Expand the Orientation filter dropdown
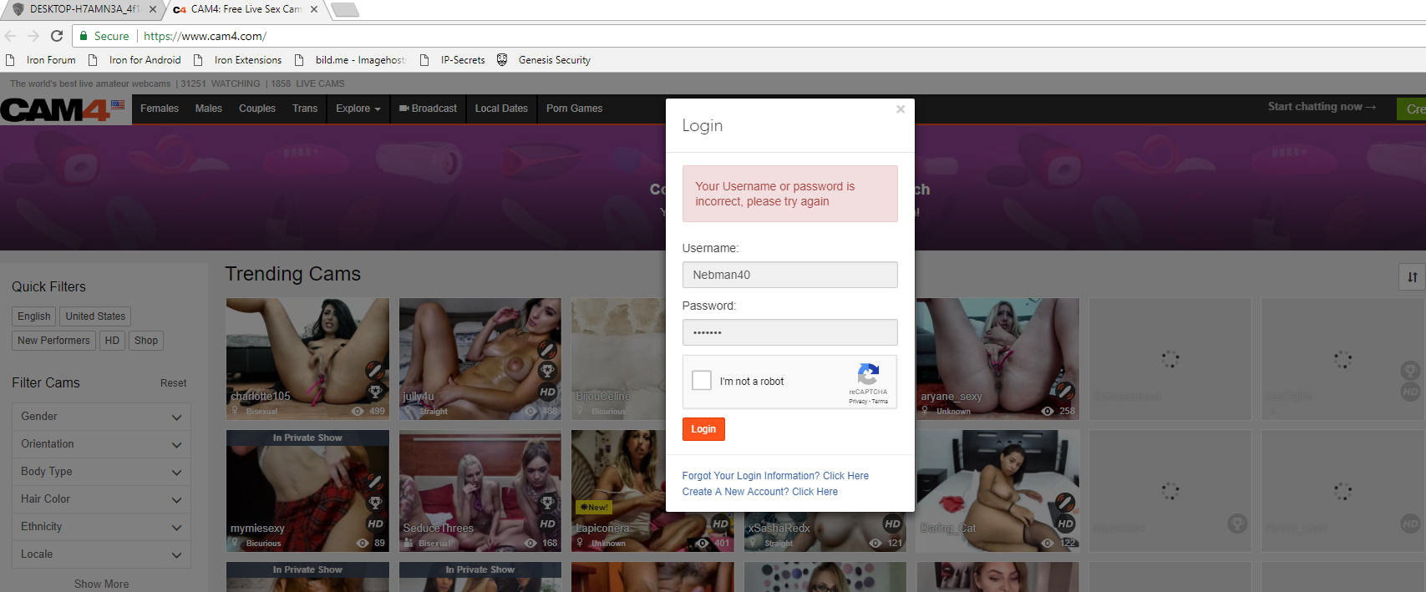Image resolution: width=1426 pixels, height=592 pixels. click(x=101, y=444)
